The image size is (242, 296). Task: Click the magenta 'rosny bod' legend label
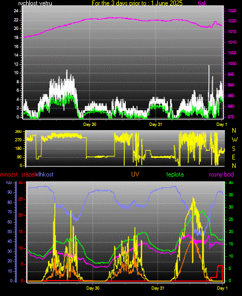coord(221,174)
